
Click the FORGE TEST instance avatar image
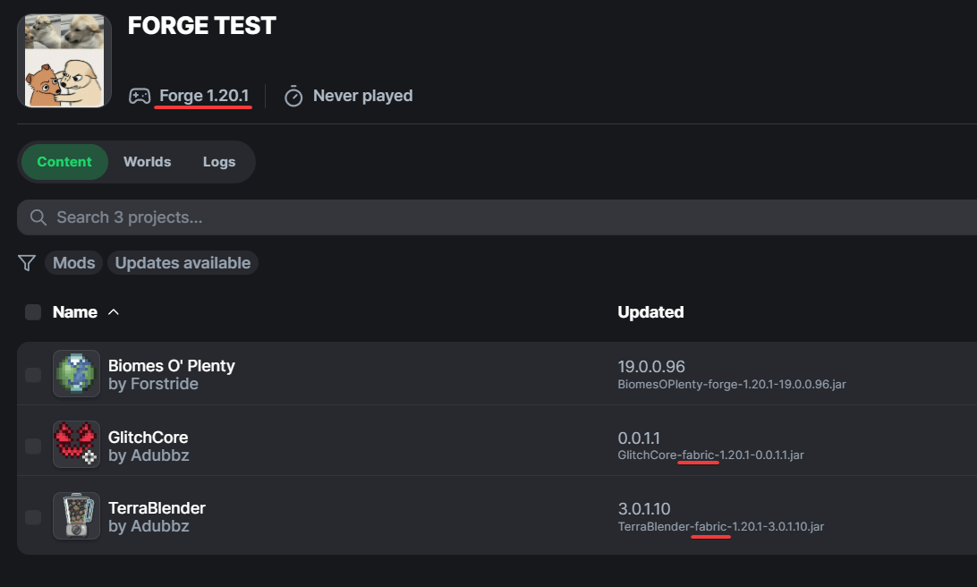click(x=64, y=61)
